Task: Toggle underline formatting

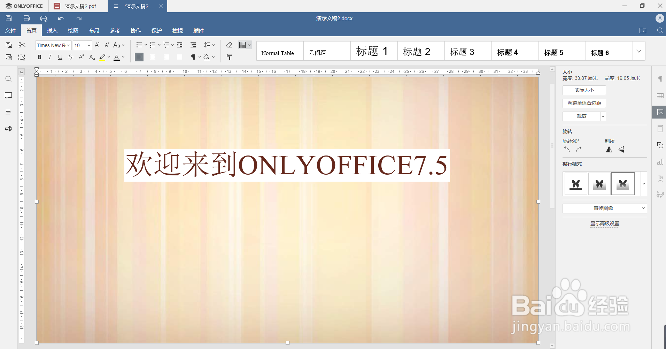Action: [x=60, y=57]
